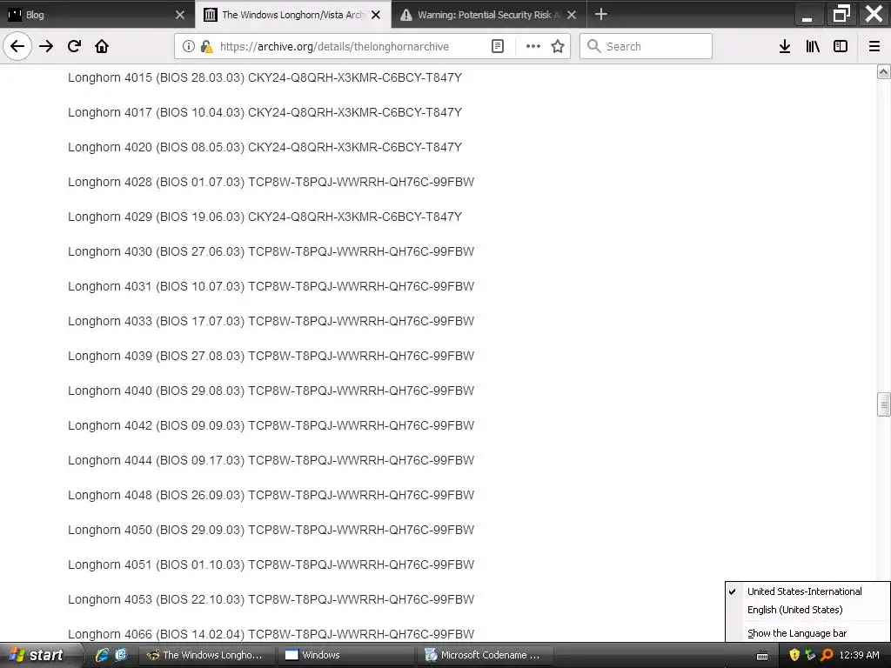Click the Longhorn 4039 (BIOS 27.08.03) line
This screenshot has height=668, width=891.
tap(271, 356)
